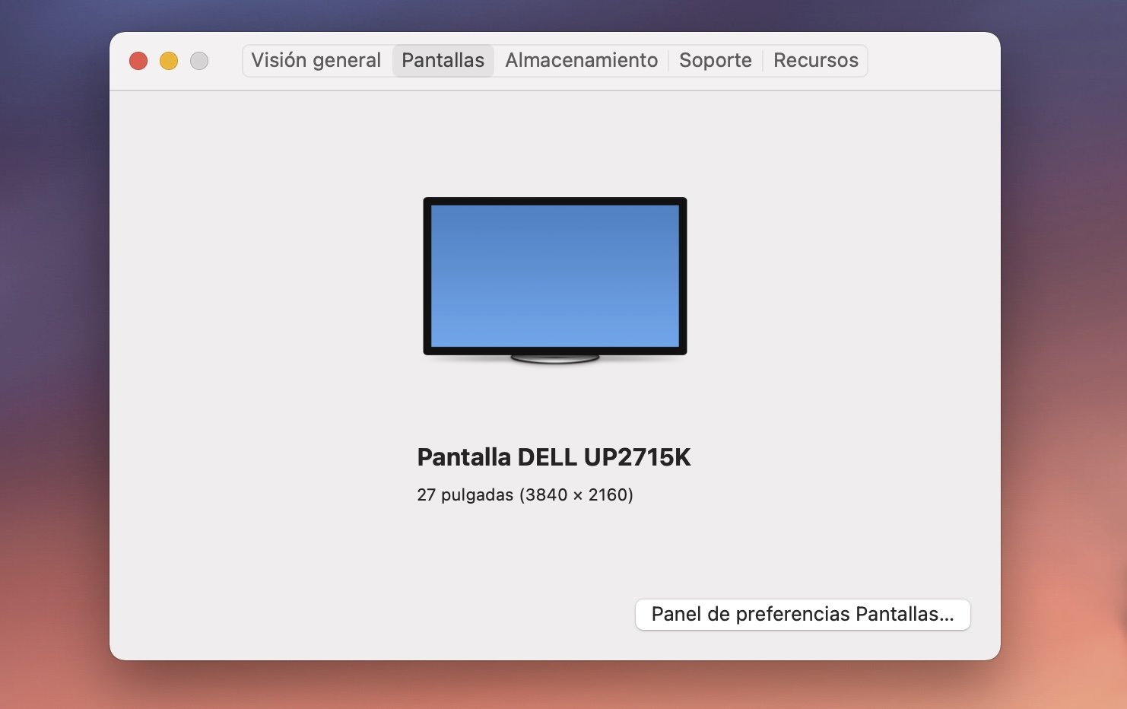
Task: Click the DELL monitor illustration's blue screen
Action: 554,275
